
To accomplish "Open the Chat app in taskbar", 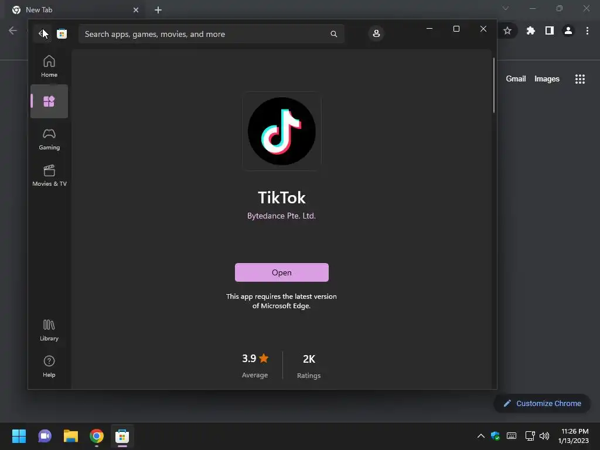I will 45,436.
